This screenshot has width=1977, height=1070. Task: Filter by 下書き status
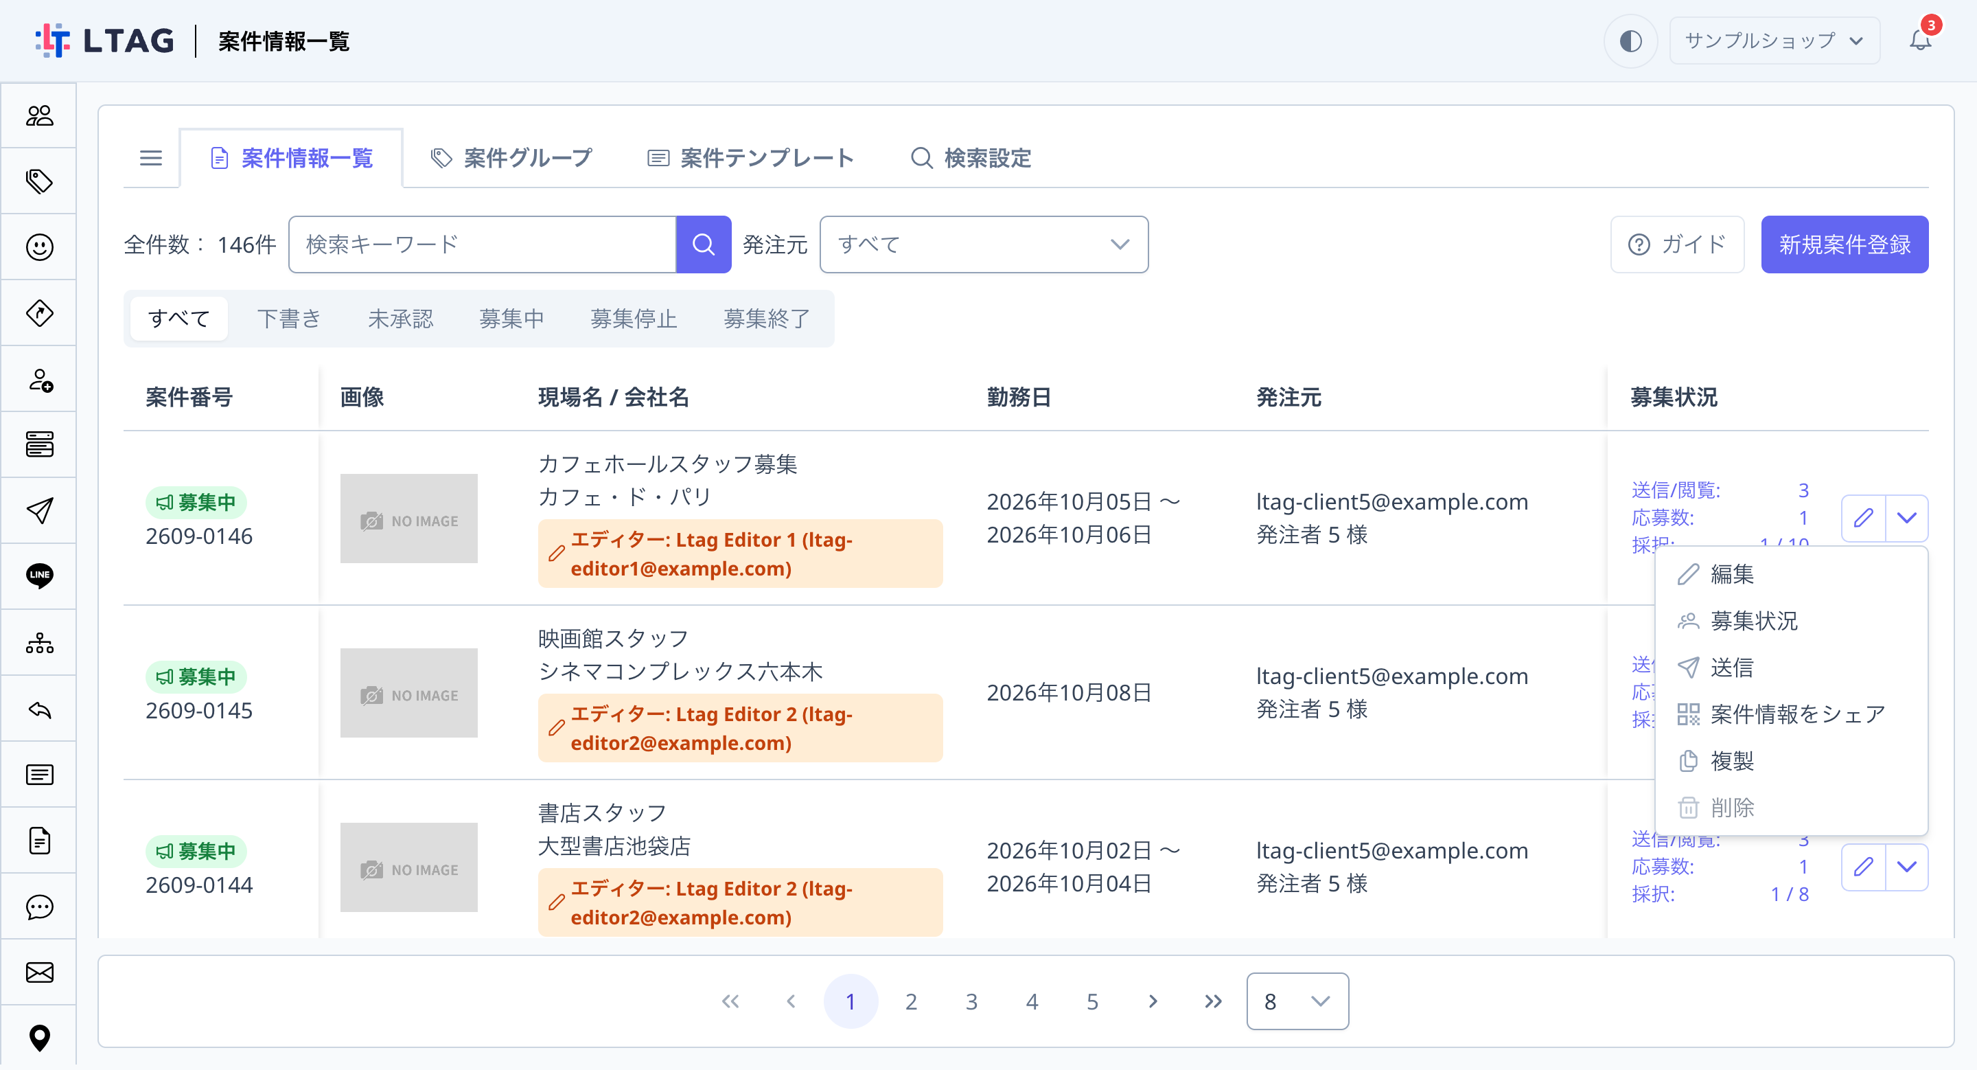point(288,319)
